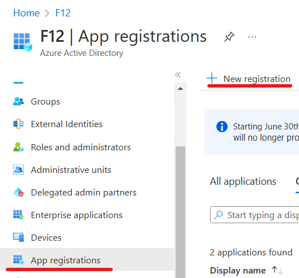
Task: Click the Delegated admin partners icon
Action: [18, 192]
